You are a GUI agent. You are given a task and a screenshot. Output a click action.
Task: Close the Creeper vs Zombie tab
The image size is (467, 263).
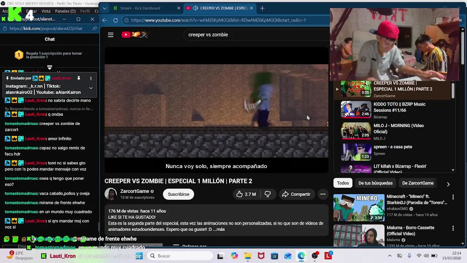click(252, 8)
